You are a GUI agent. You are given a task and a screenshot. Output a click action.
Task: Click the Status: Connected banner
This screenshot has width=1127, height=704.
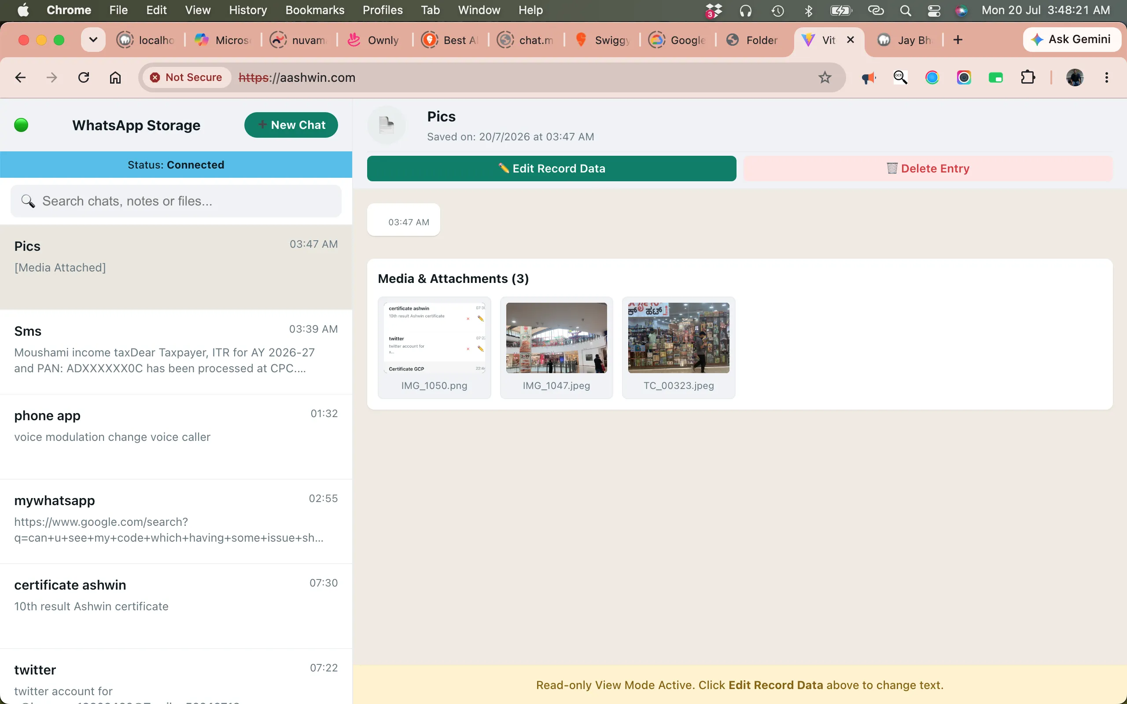(176, 165)
